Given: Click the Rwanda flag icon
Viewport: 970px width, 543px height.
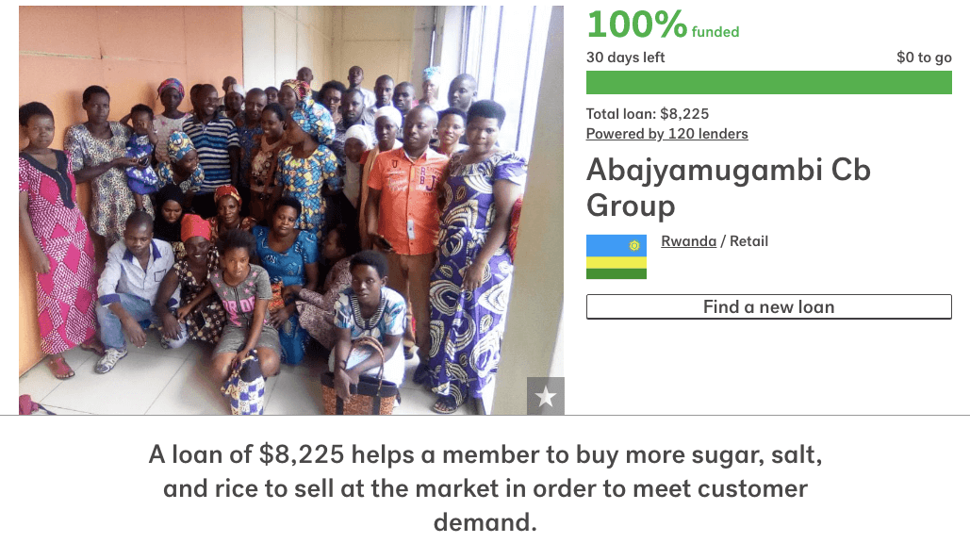Looking at the screenshot, I should click(617, 256).
